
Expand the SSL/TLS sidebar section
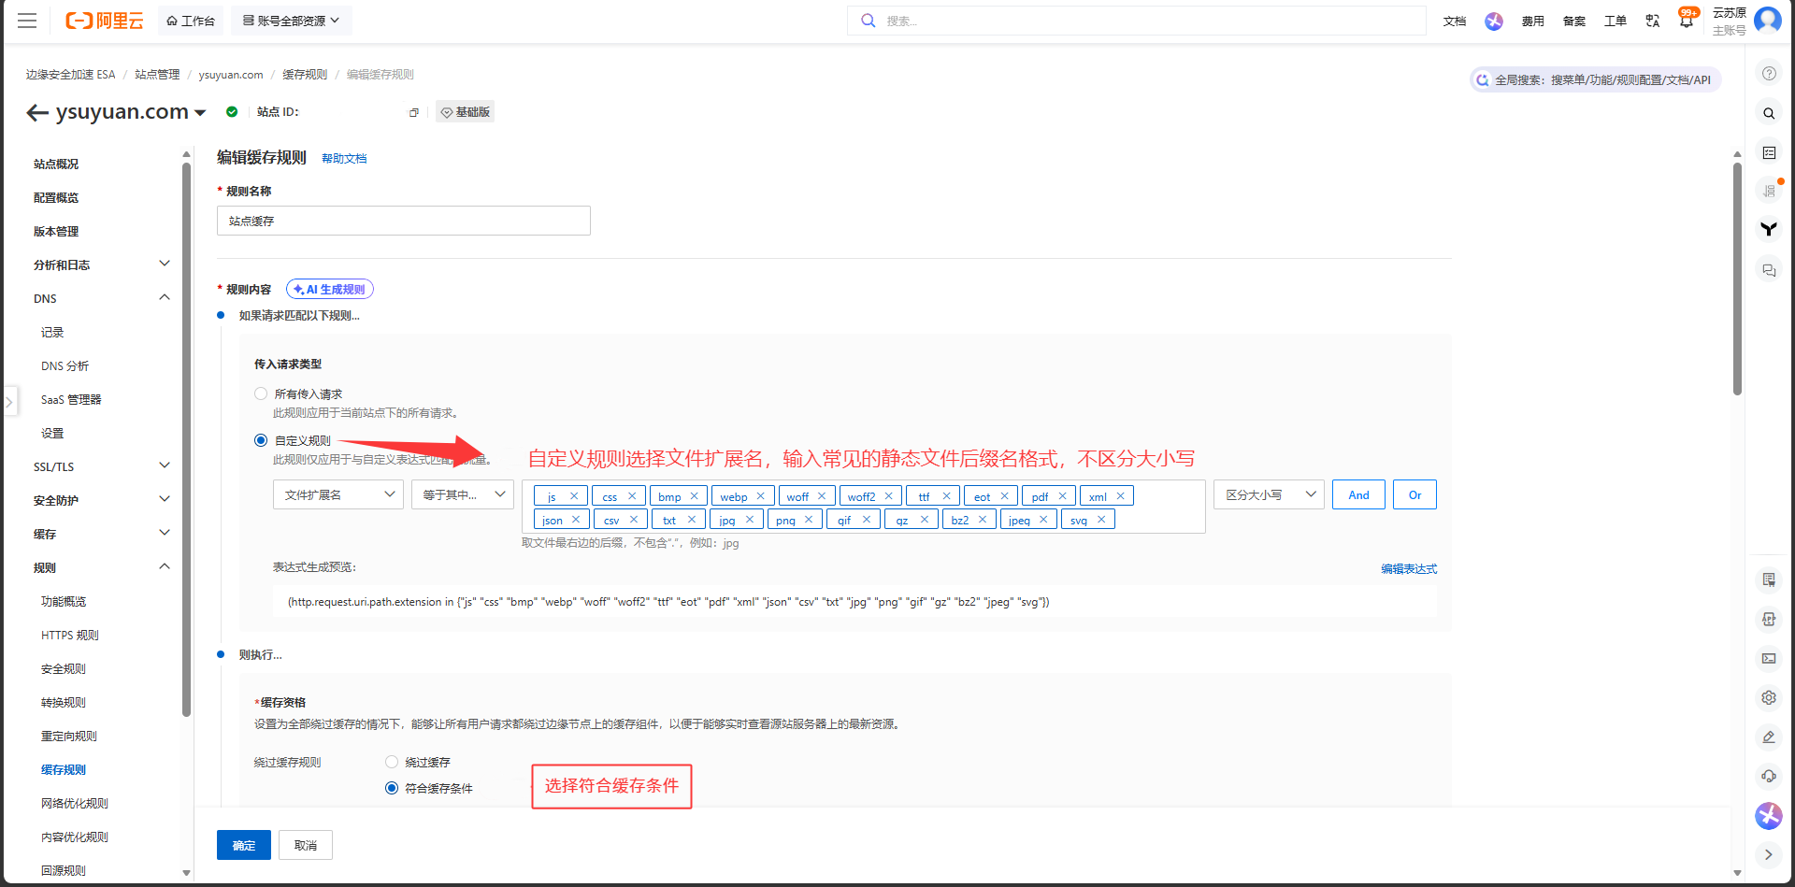point(165,465)
